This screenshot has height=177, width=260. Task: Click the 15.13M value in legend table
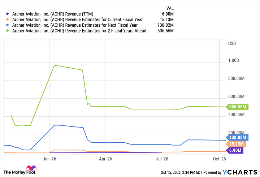tap(166, 20)
